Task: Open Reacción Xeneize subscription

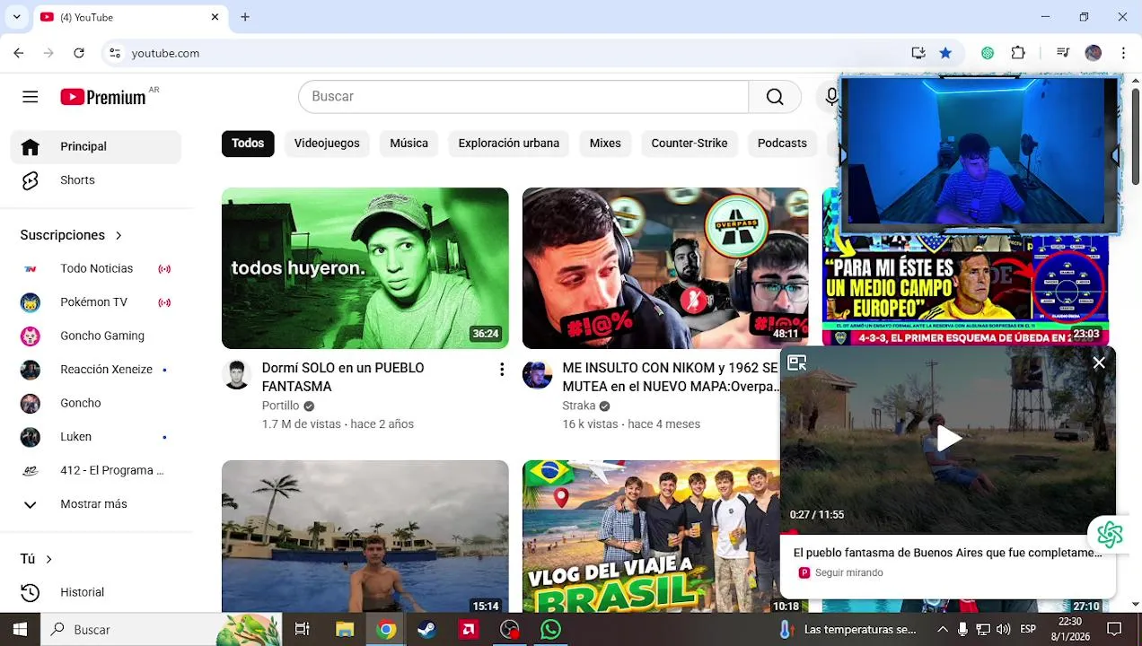Action: coord(95,370)
